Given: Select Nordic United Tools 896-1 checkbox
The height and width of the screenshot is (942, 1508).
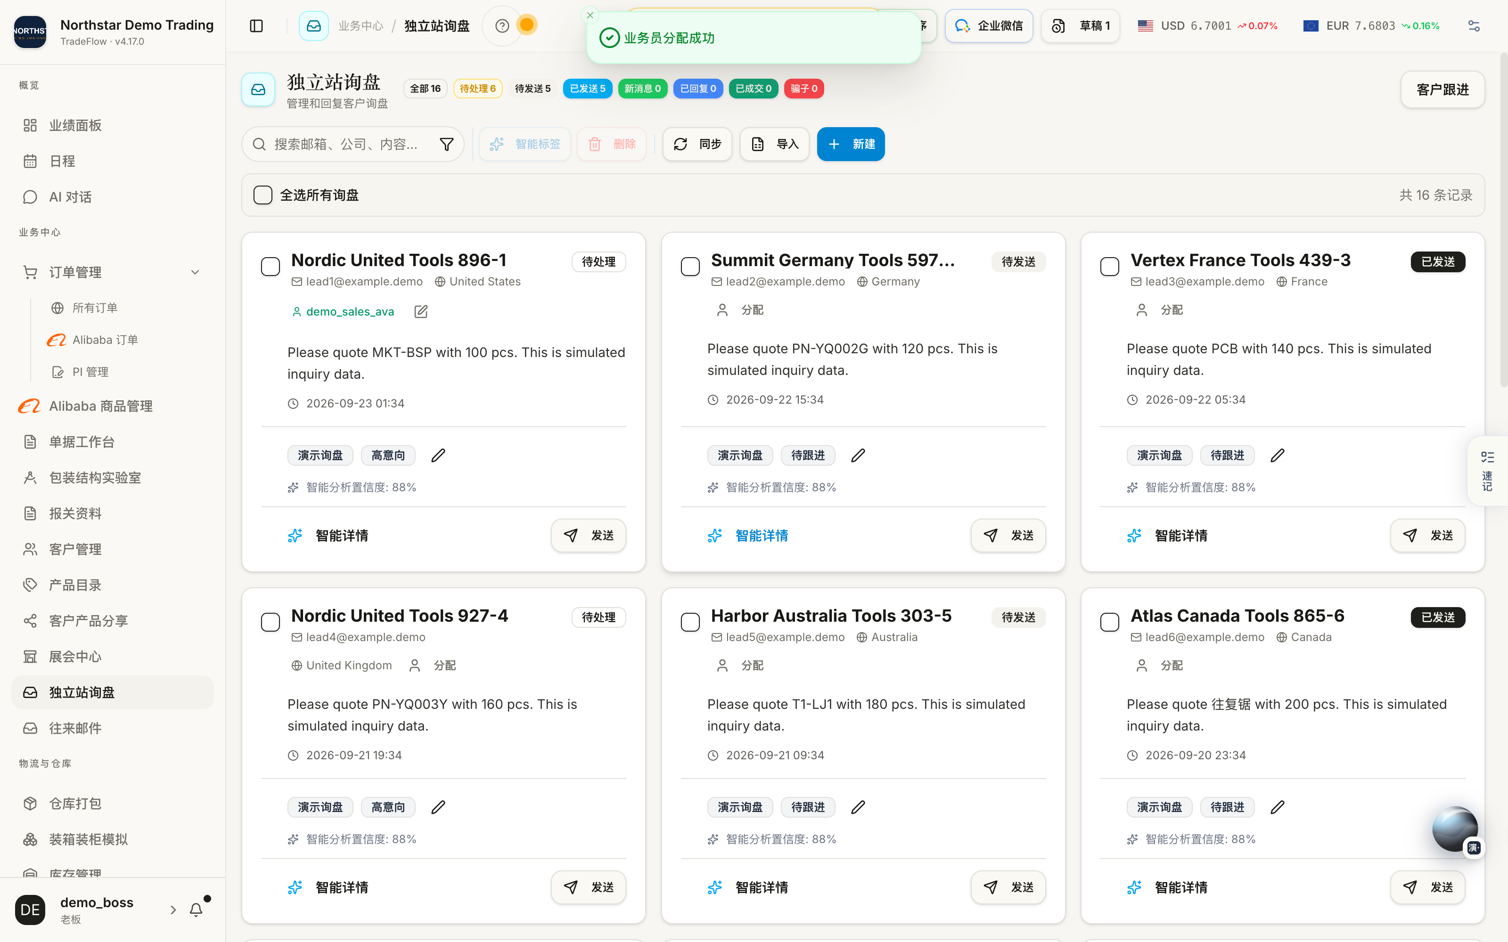Looking at the screenshot, I should [270, 267].
